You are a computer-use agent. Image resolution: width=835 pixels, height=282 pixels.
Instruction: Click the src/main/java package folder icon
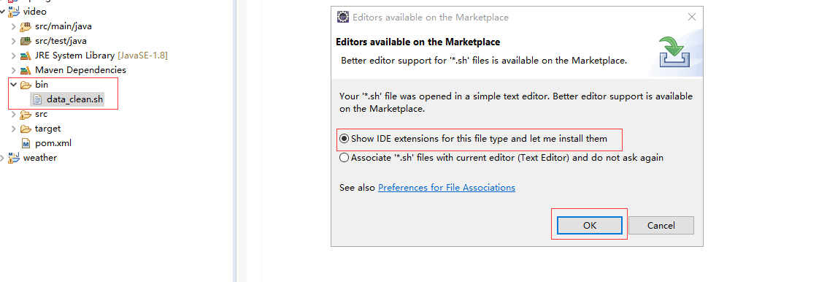[25, 26]
